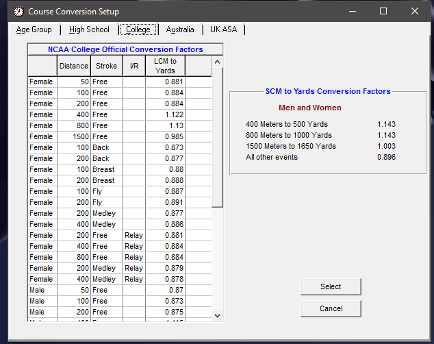
Task: Click '800 Meters to 1000 Yards' label
Action: [x=289, y=135]
